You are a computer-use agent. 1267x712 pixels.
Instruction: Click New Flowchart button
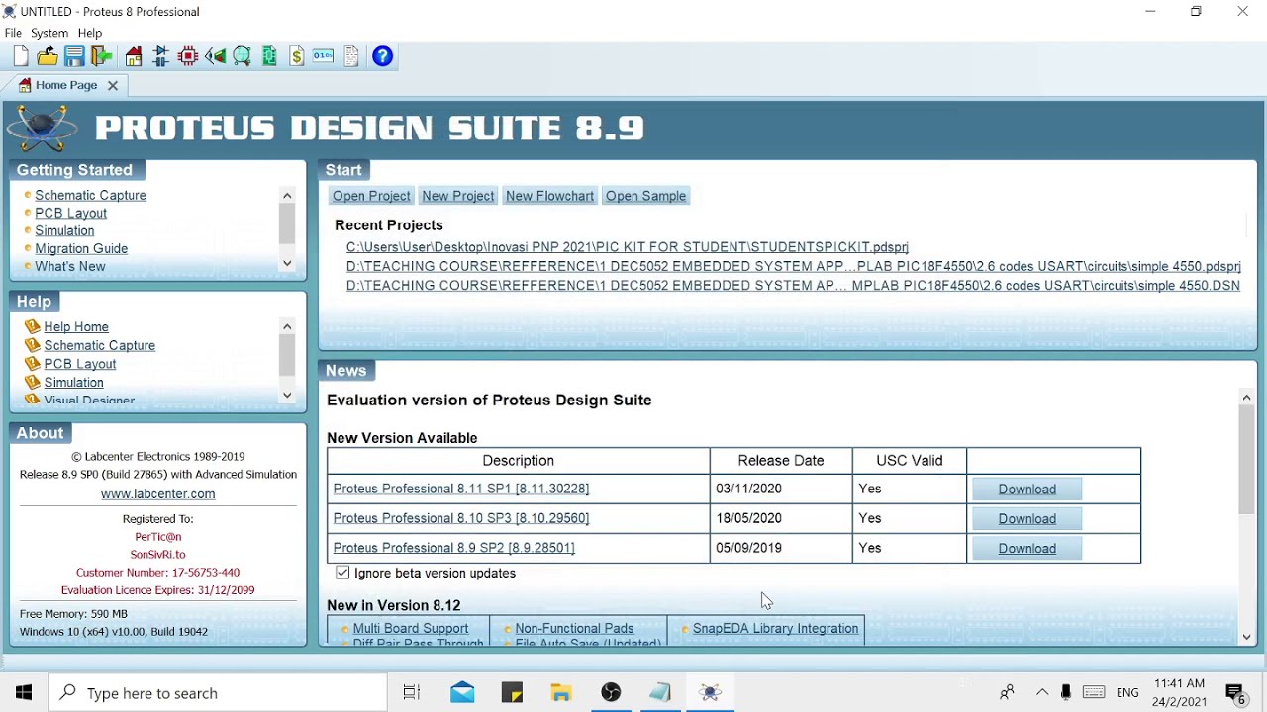tap(549, 196)
